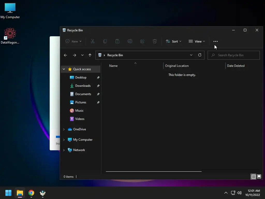Open Downloads in the navigation pane
This screenshot has width=265, height=199.
pos(83,86)
